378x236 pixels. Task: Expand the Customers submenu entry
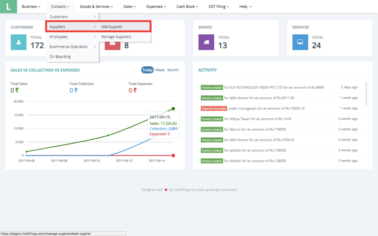[72, 17]
